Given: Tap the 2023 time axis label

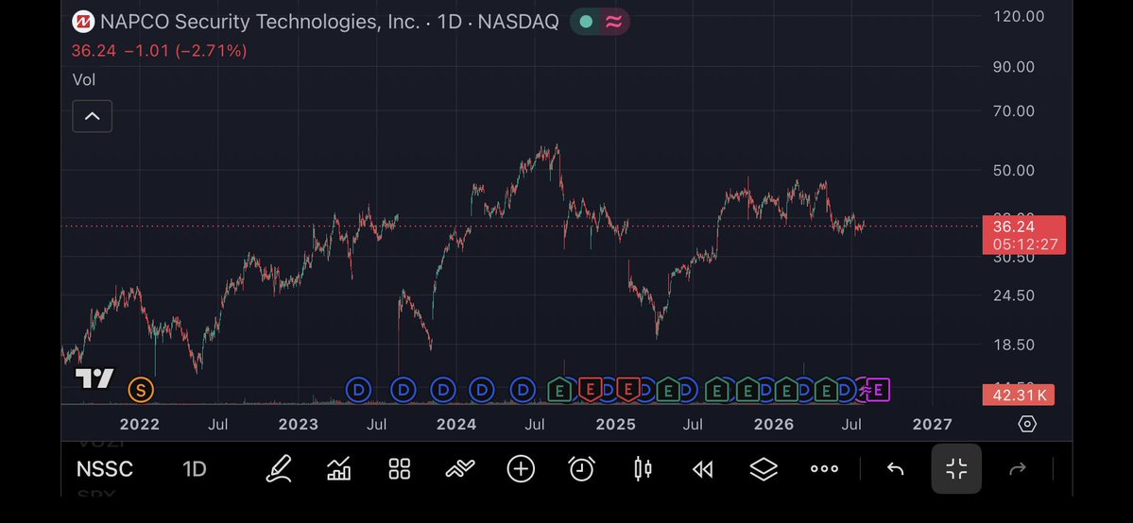Looking at the screenshot, I should coord(299,424).
